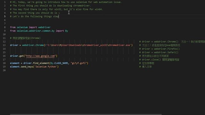205x115 pixels.
Task: Click line number 1 in the gutter
Action: coord(5,2)
